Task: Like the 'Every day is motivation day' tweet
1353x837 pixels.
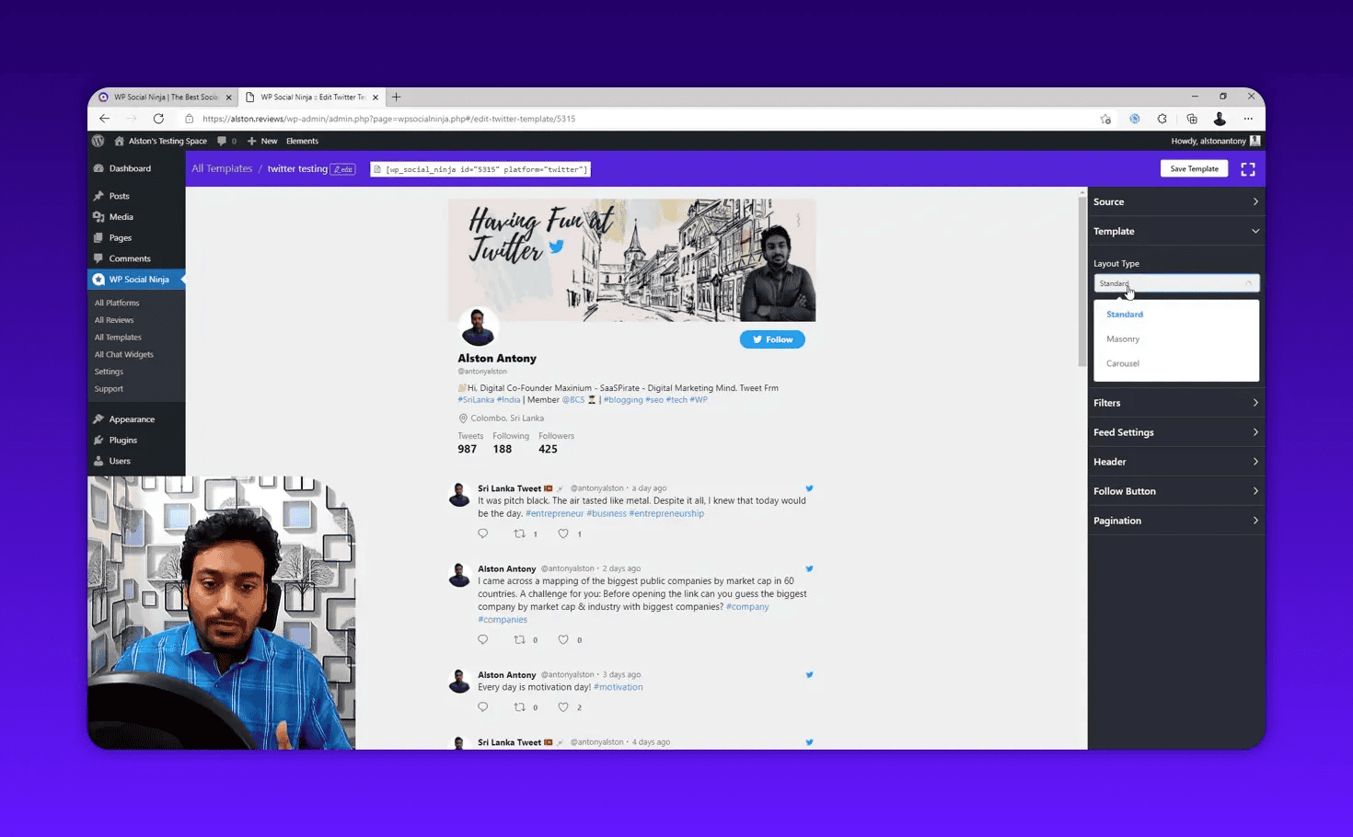Action: (563, 706)
